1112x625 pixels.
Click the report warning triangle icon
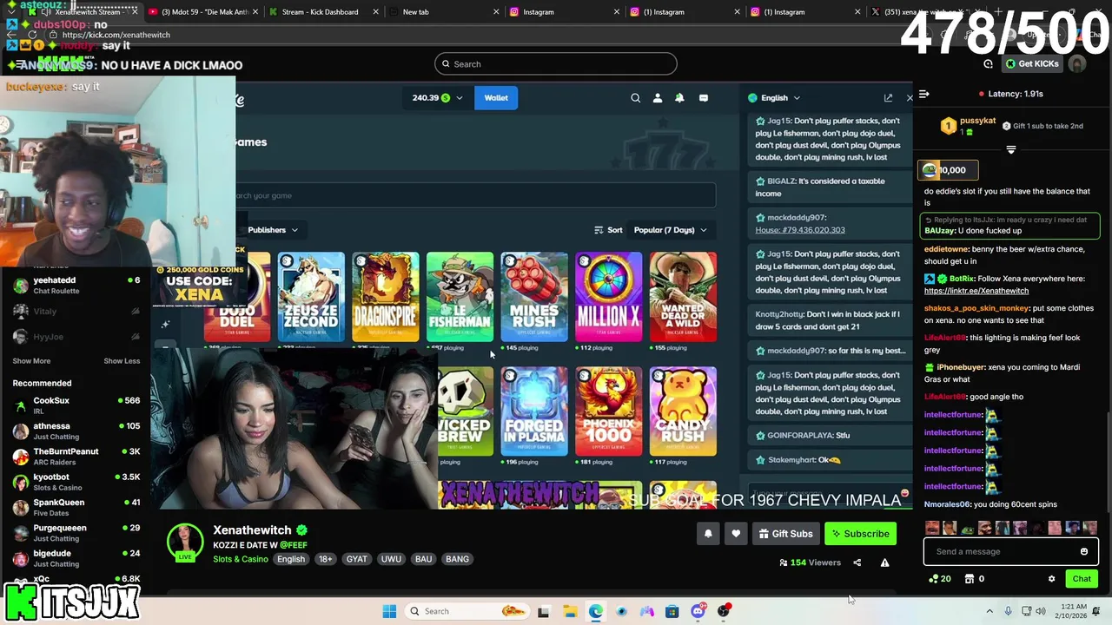[884, 562]
